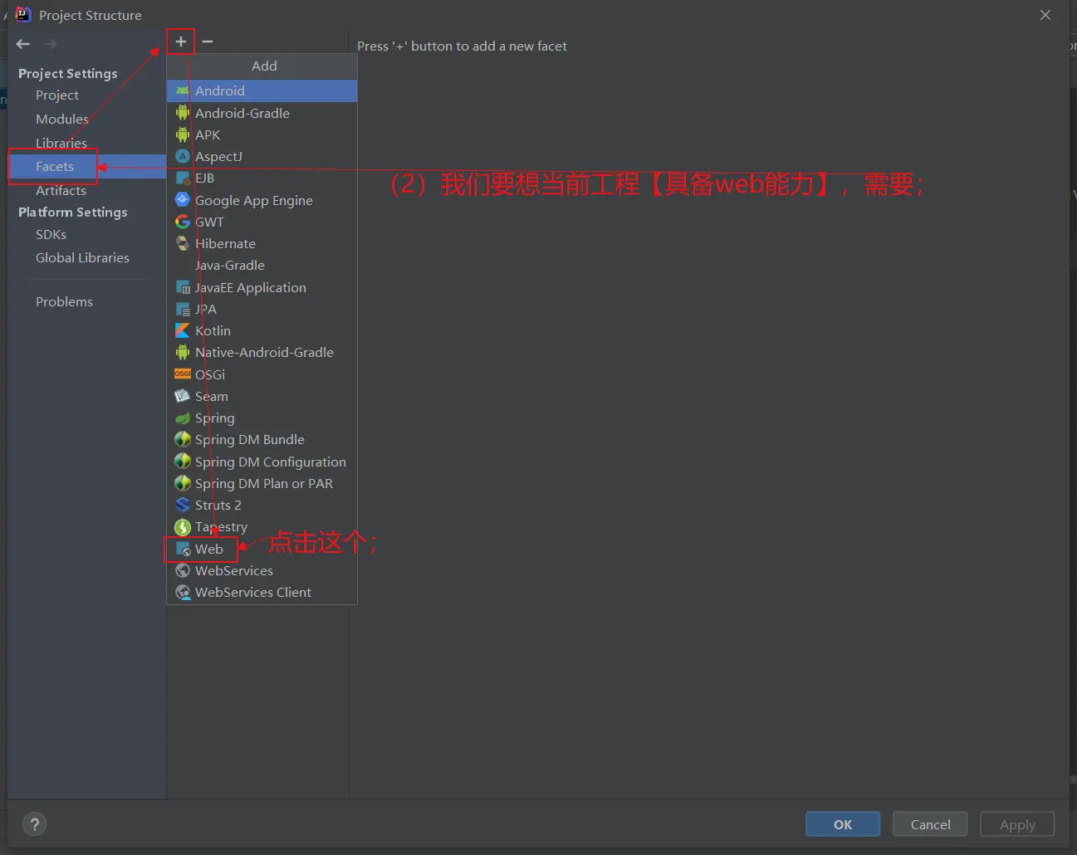The width and height of the screenshot is (1077, 855).
Task: Select Native-Android-Gradle facet
Action: [262, 352]
